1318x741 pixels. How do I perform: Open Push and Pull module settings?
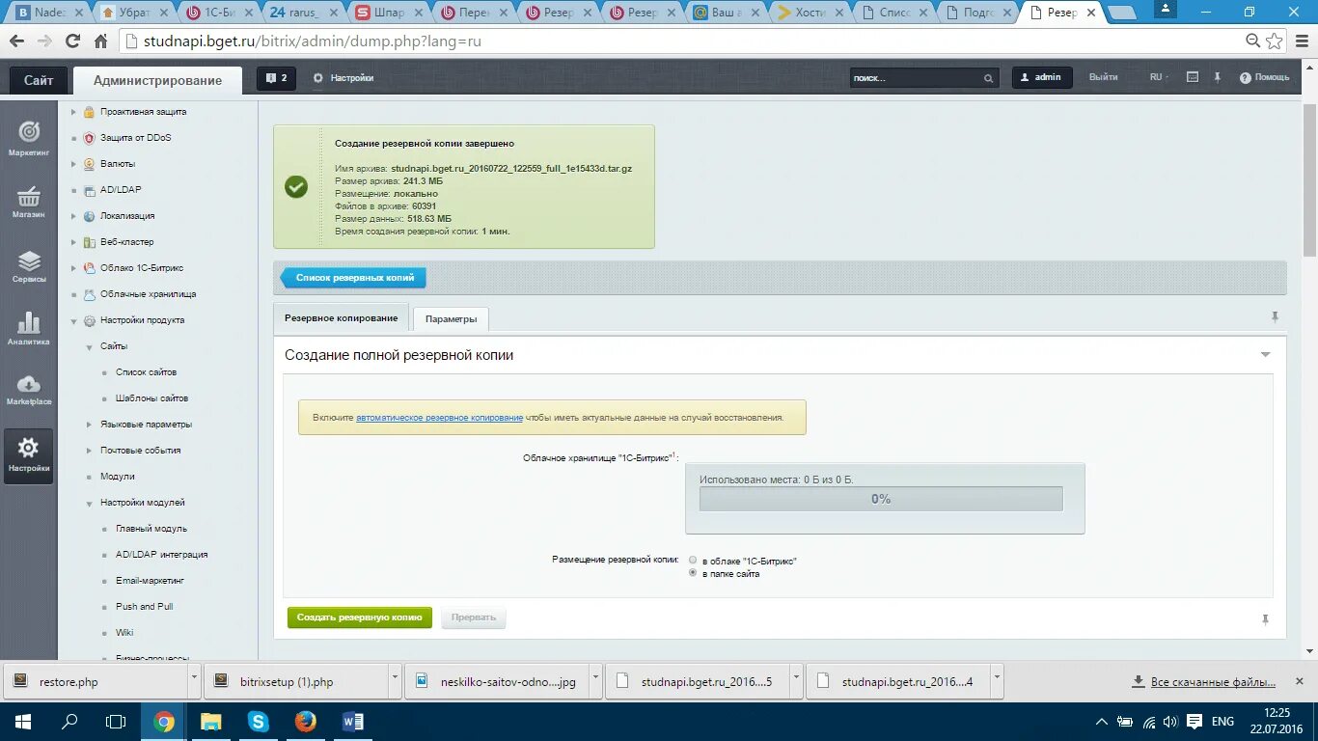pos(145,607)
